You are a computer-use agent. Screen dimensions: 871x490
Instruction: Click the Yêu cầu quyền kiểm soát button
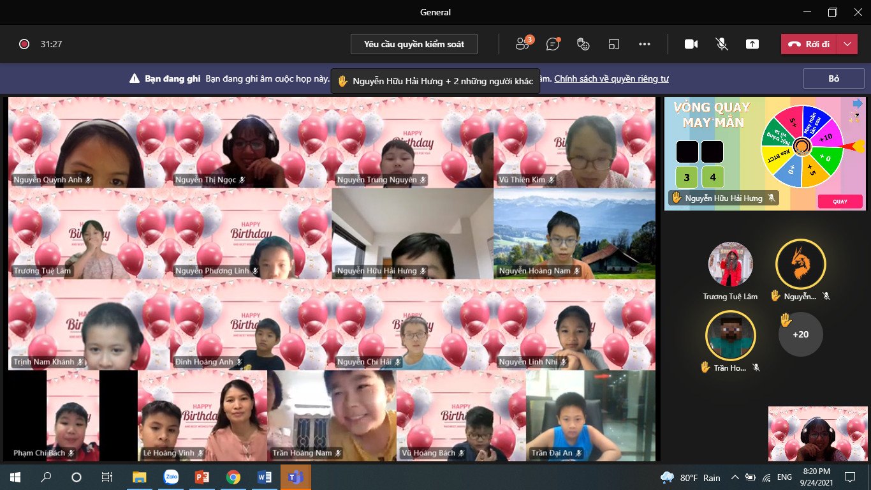pyautogui.click(x=414, y=44)
